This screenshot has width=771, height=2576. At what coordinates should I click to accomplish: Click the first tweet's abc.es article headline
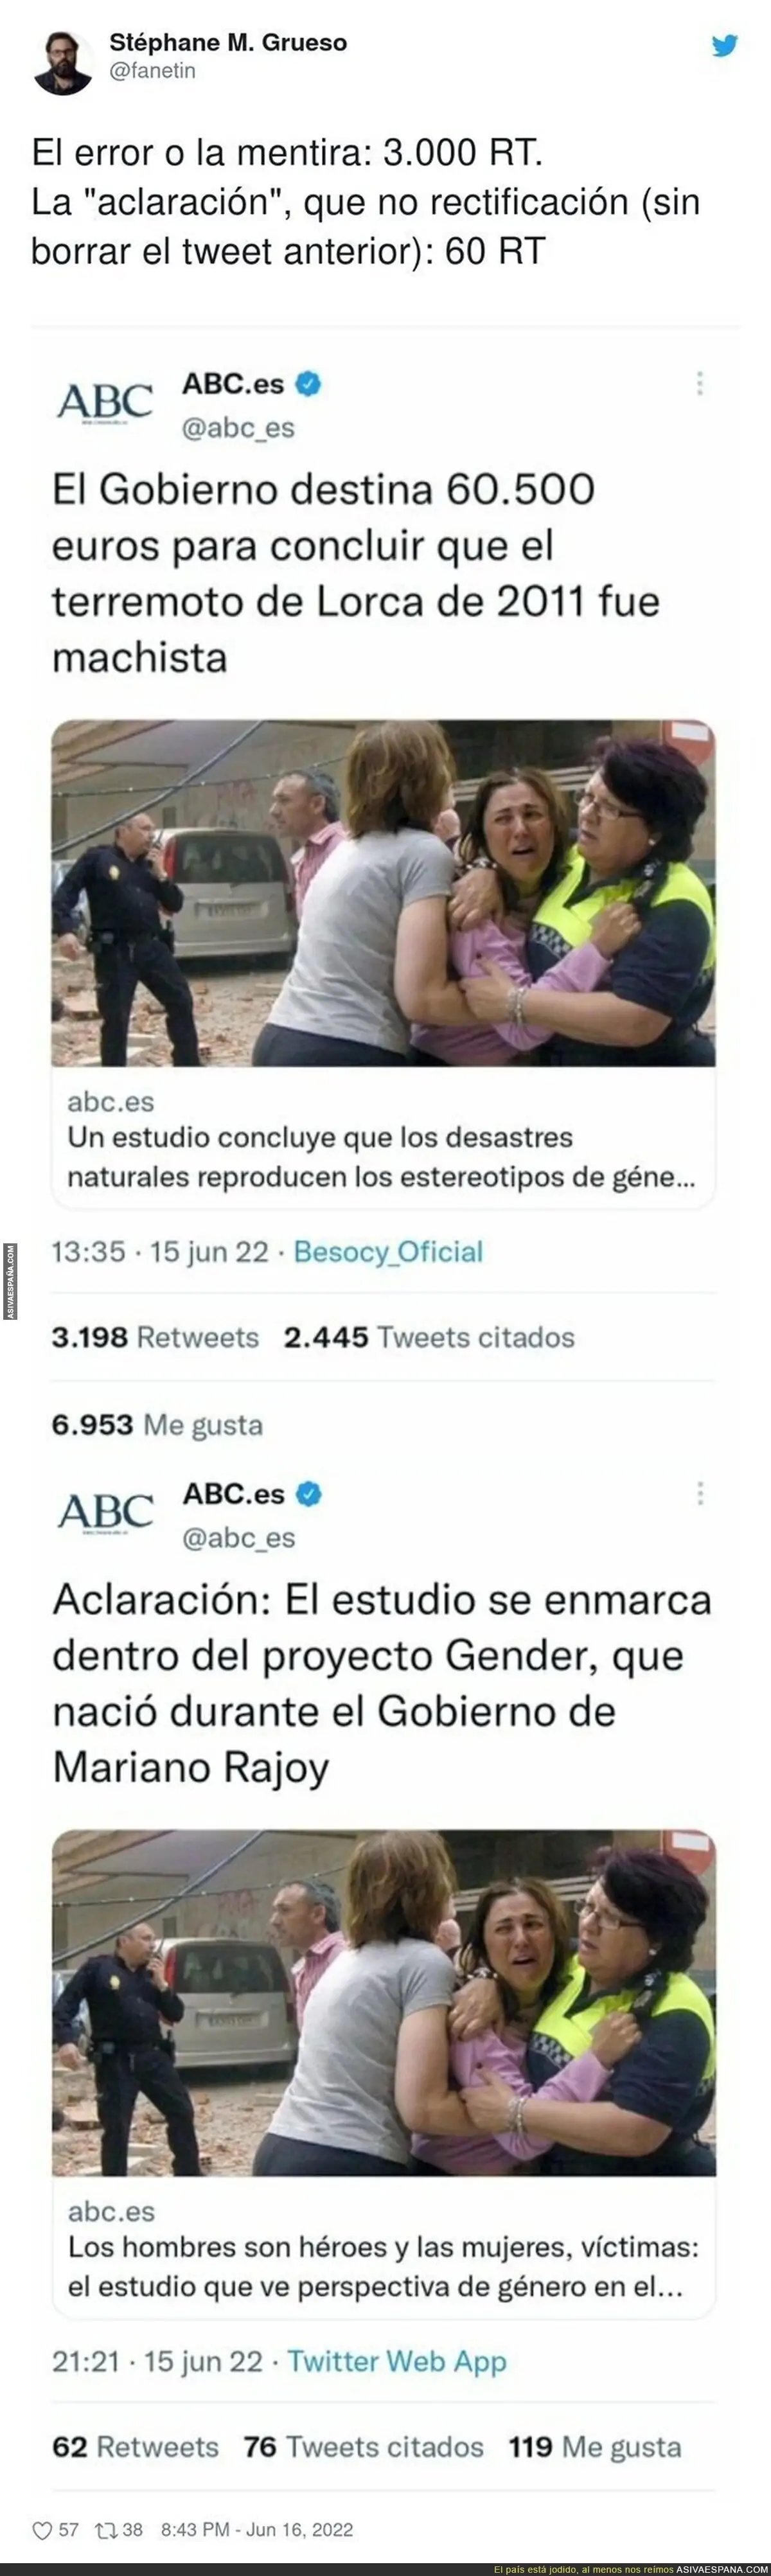(x=381, y=1157)
